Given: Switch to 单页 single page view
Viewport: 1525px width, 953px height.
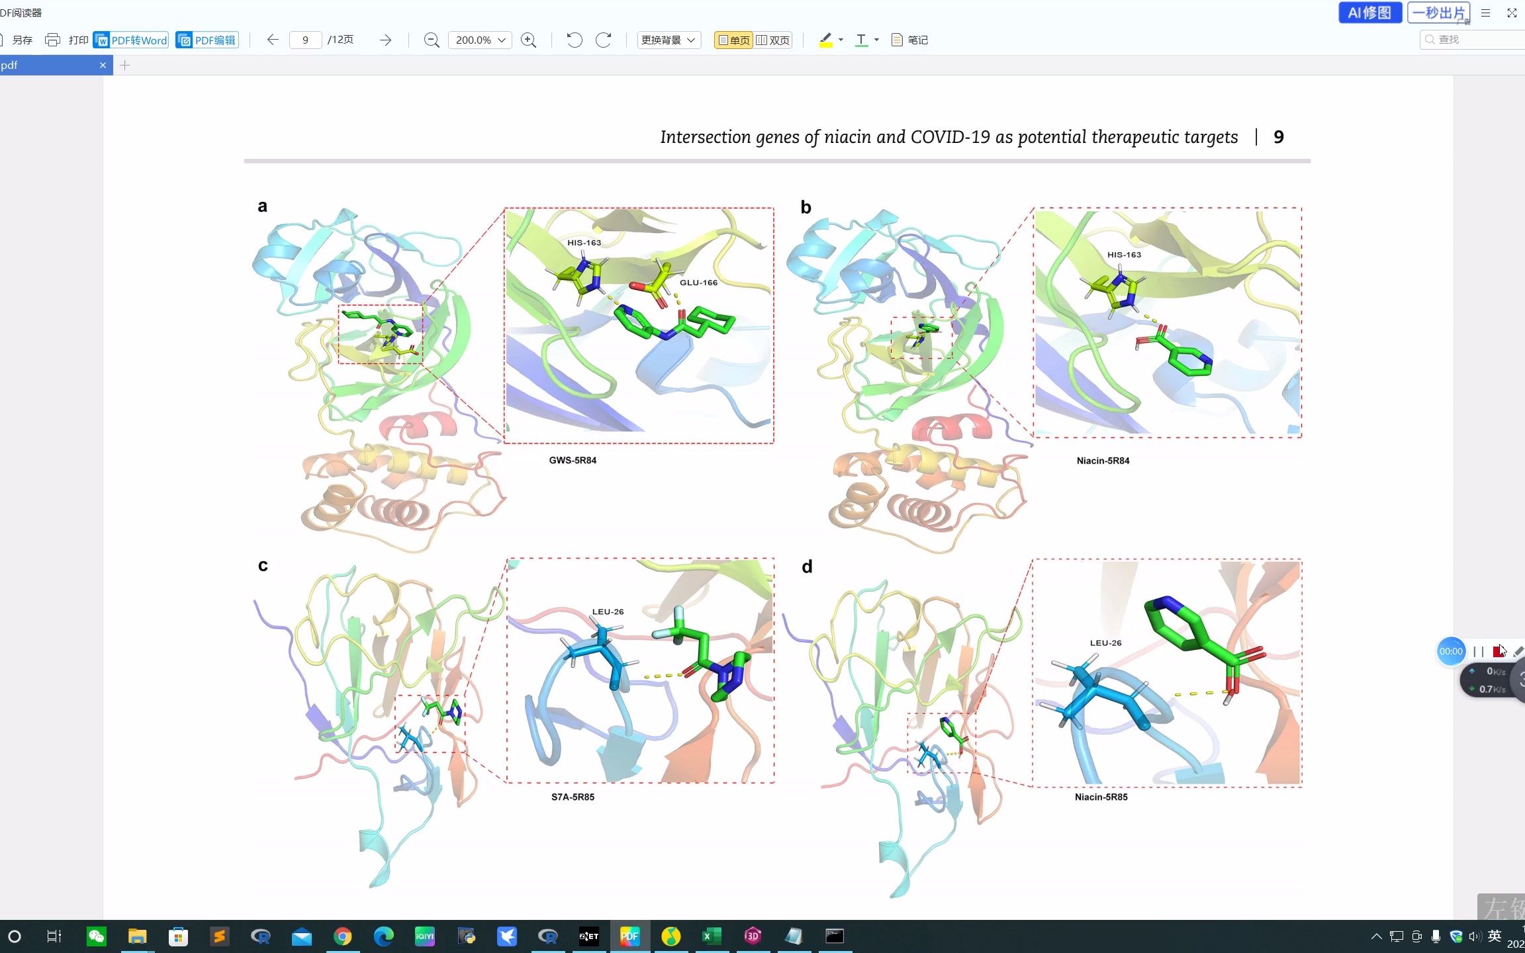Looking at the screenshot, I should click(734, 40).
